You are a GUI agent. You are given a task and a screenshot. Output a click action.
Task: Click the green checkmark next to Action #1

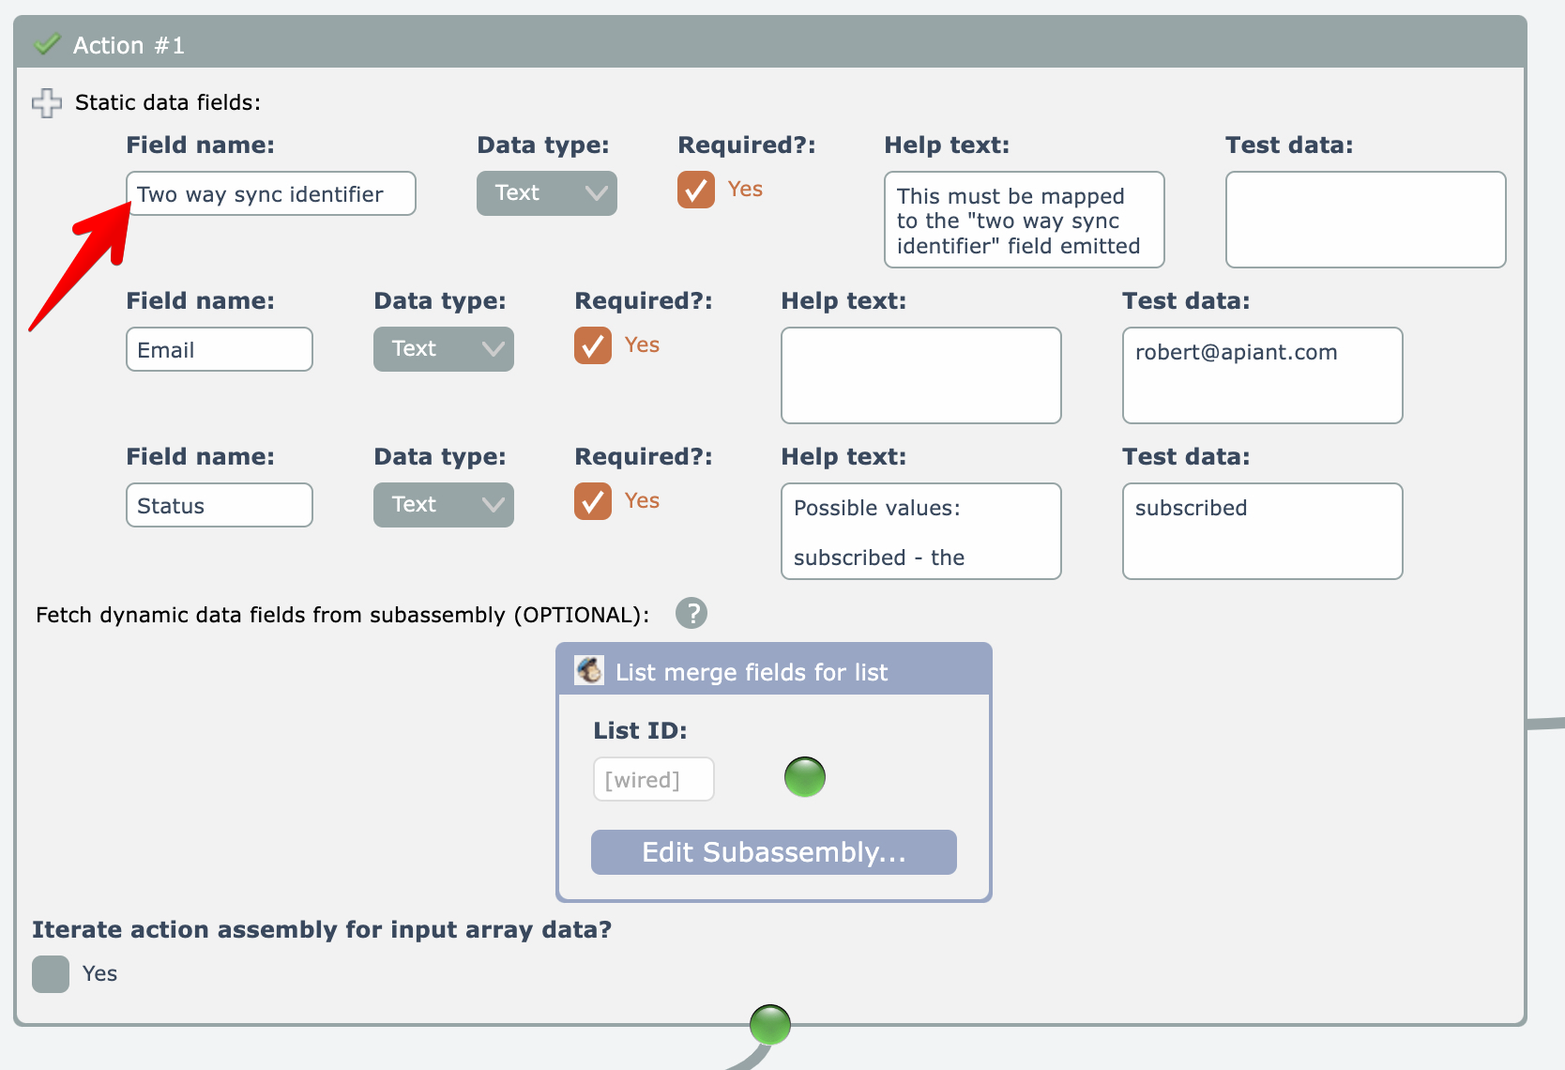tap(47, 44)
